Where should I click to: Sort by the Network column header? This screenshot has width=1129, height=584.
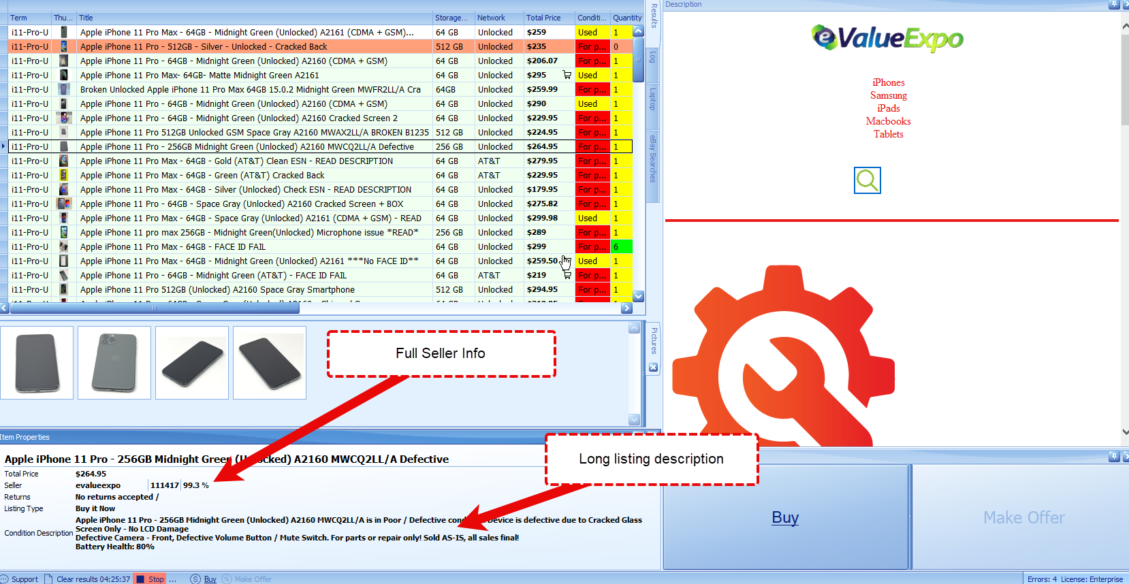pyautogui.click(x=499, y=18)
